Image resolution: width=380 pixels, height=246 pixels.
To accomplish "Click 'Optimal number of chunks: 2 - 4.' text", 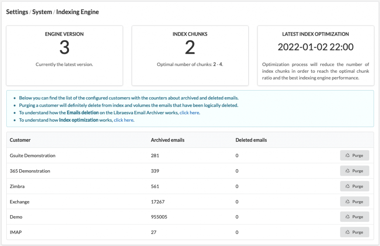I will pyautogui.click(x=190, y=65).
